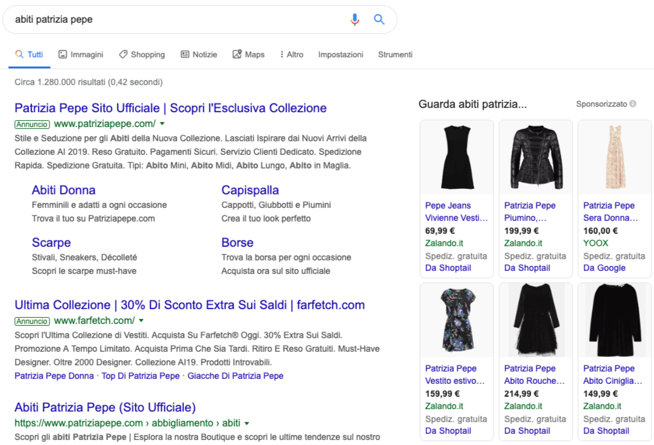
Task: Open Ultima Collezione farfetch.com ad headline
Action: pyautogui.click(x=190, y=305)
